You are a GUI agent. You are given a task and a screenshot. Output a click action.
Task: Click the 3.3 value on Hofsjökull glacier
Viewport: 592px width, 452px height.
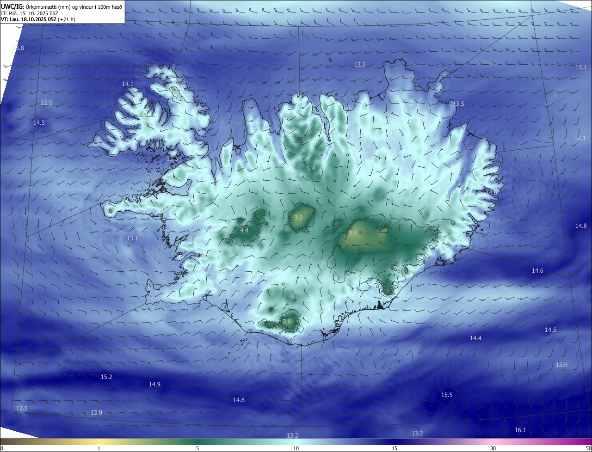[298, 218]
